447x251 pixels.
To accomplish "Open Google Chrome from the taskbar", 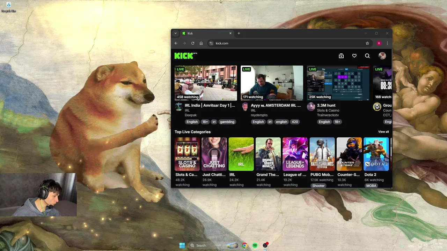I will [x=245, y=245].
